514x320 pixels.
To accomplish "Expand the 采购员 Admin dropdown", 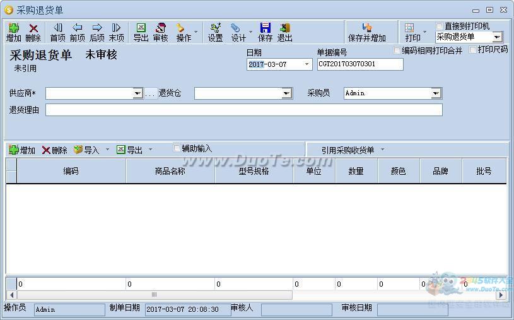I will pos(436,93).
